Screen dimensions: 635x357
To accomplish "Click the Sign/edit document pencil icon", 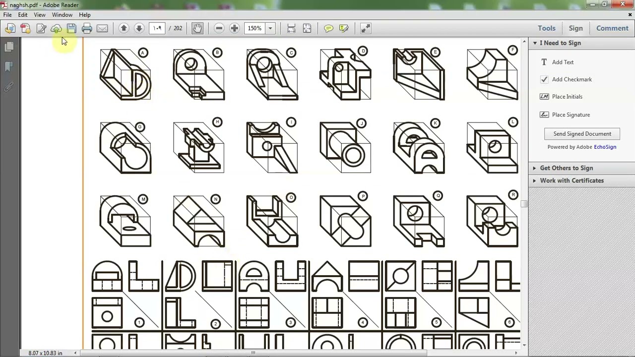I will pos(41,28).
